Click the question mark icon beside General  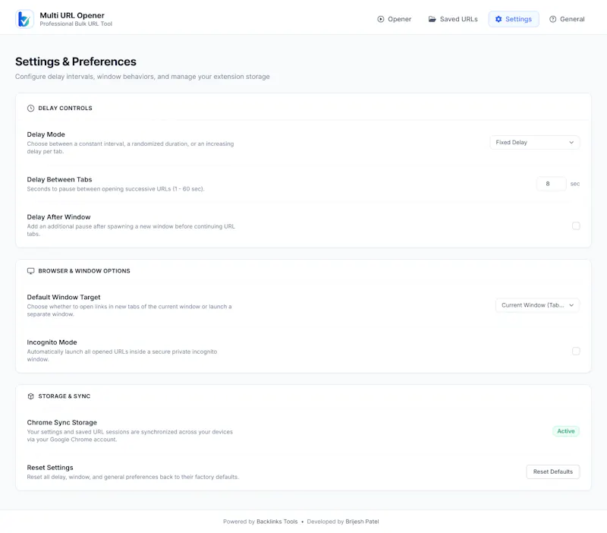(x=553, y=19)
